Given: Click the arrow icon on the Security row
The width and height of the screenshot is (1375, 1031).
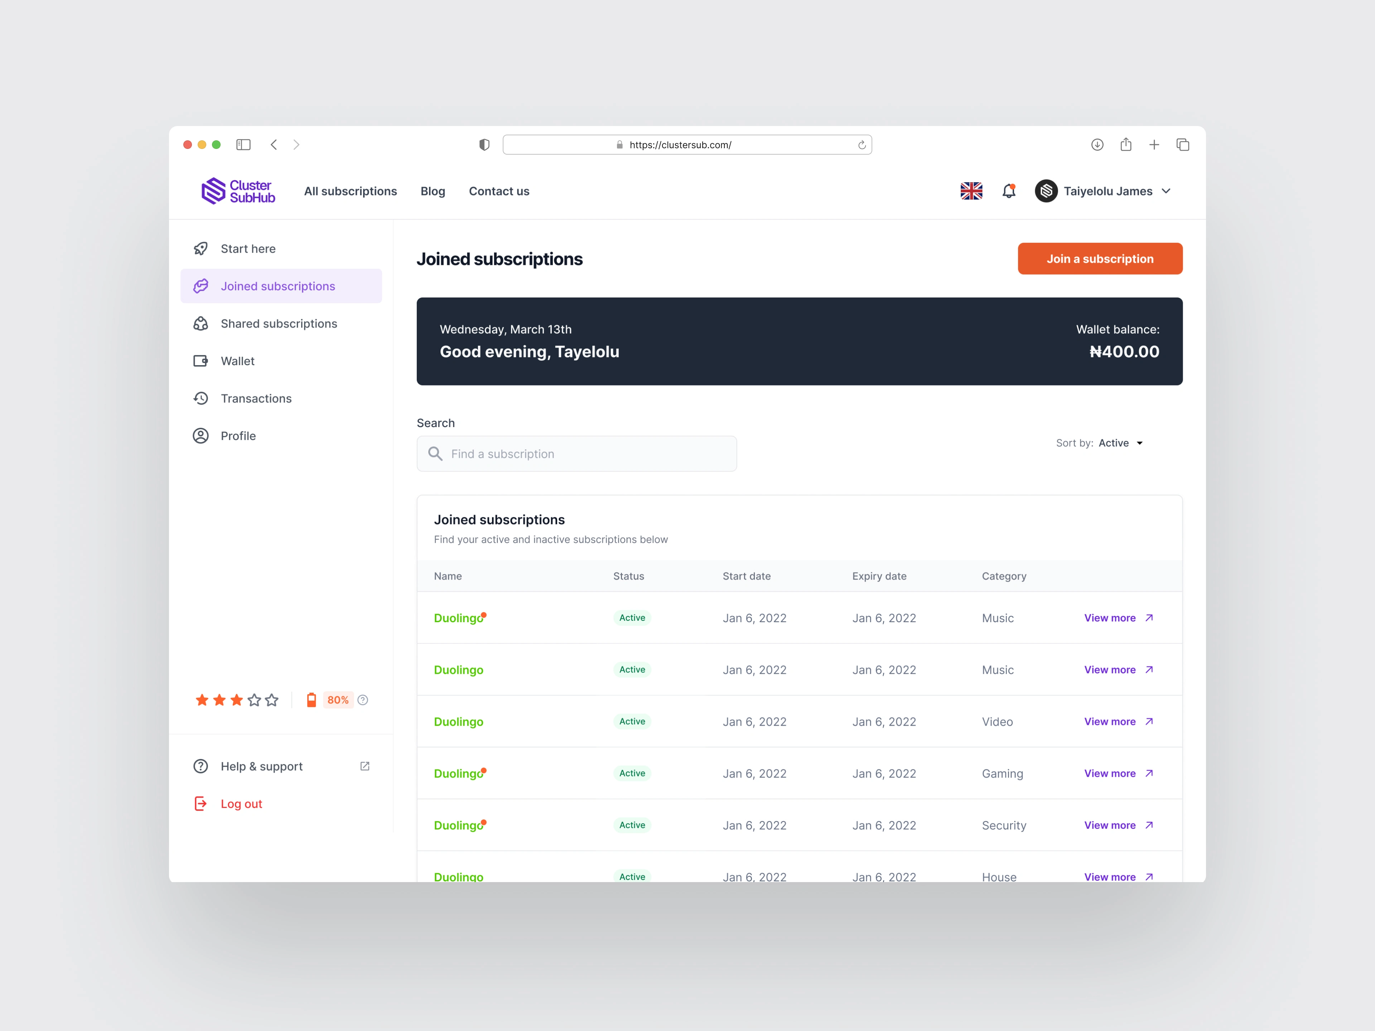Looking at the screenshot, I should point(1149,825).
